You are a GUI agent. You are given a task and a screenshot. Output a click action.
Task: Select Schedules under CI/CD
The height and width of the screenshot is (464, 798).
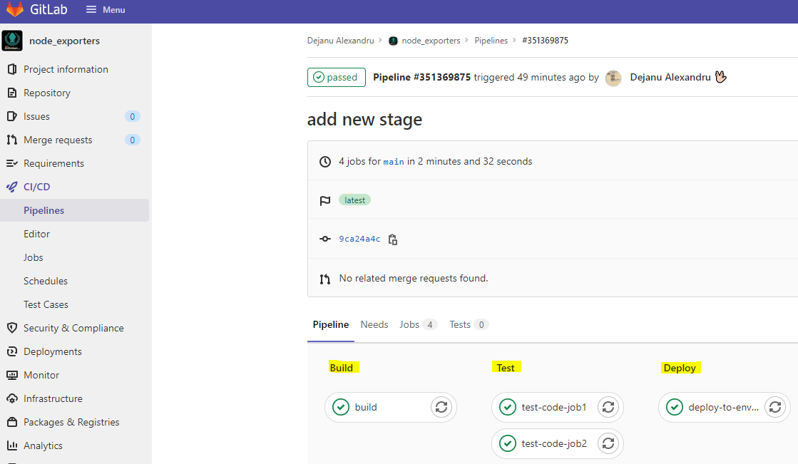point(46,281)
